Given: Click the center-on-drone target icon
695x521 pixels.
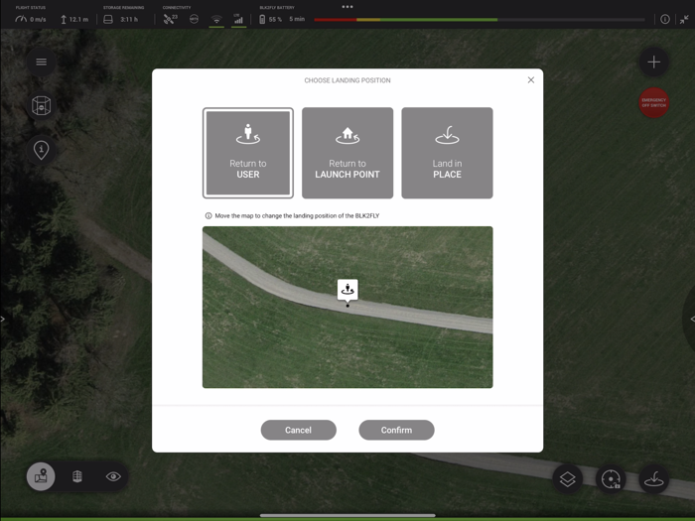Looking at the screenshot, I should [611, 479].
